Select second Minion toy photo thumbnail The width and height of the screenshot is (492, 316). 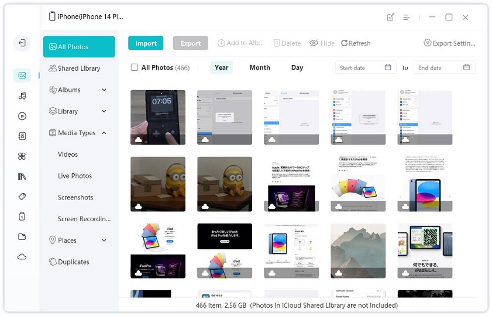point(225,184)
